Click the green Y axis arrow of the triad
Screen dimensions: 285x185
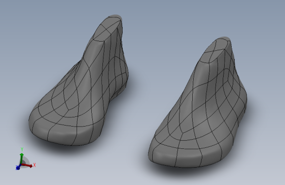(x=22, y=159)
